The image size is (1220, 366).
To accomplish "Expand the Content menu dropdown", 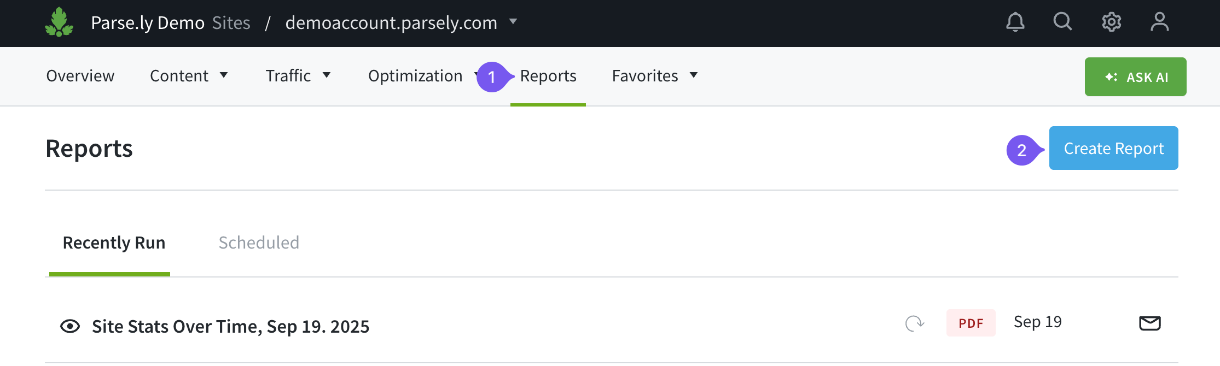I will click(189, 76).
